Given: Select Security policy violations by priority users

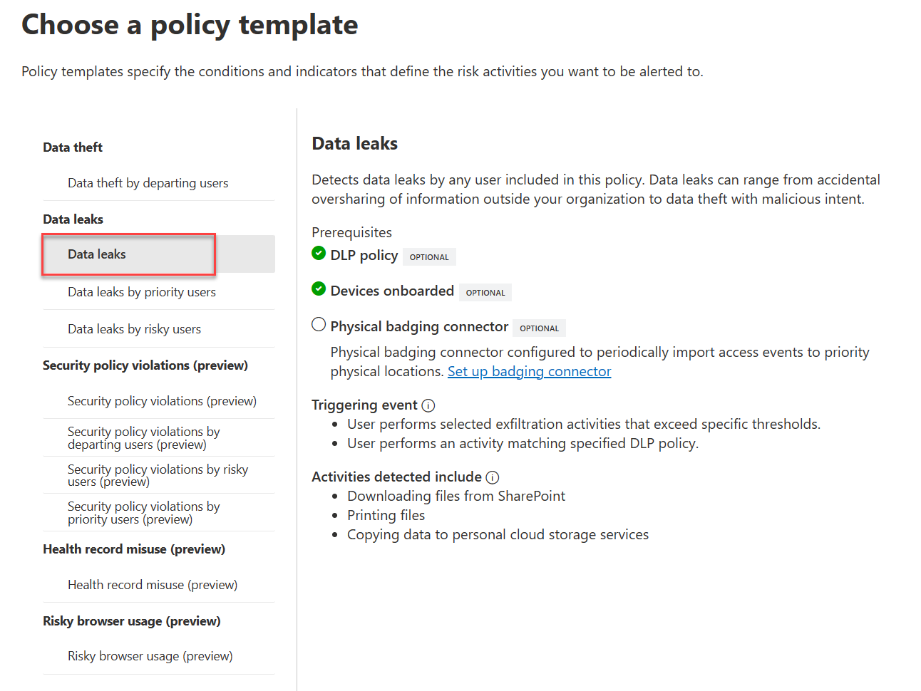Looking at the screenshot, I should point(143,512).
